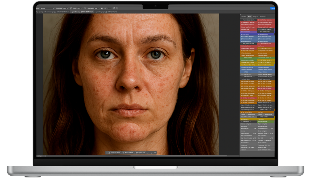Click the pressure-for-size icon in options bar

[x=114, y=8]
